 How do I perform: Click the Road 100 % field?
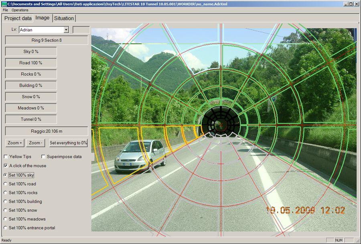click(x=31, y=63)
